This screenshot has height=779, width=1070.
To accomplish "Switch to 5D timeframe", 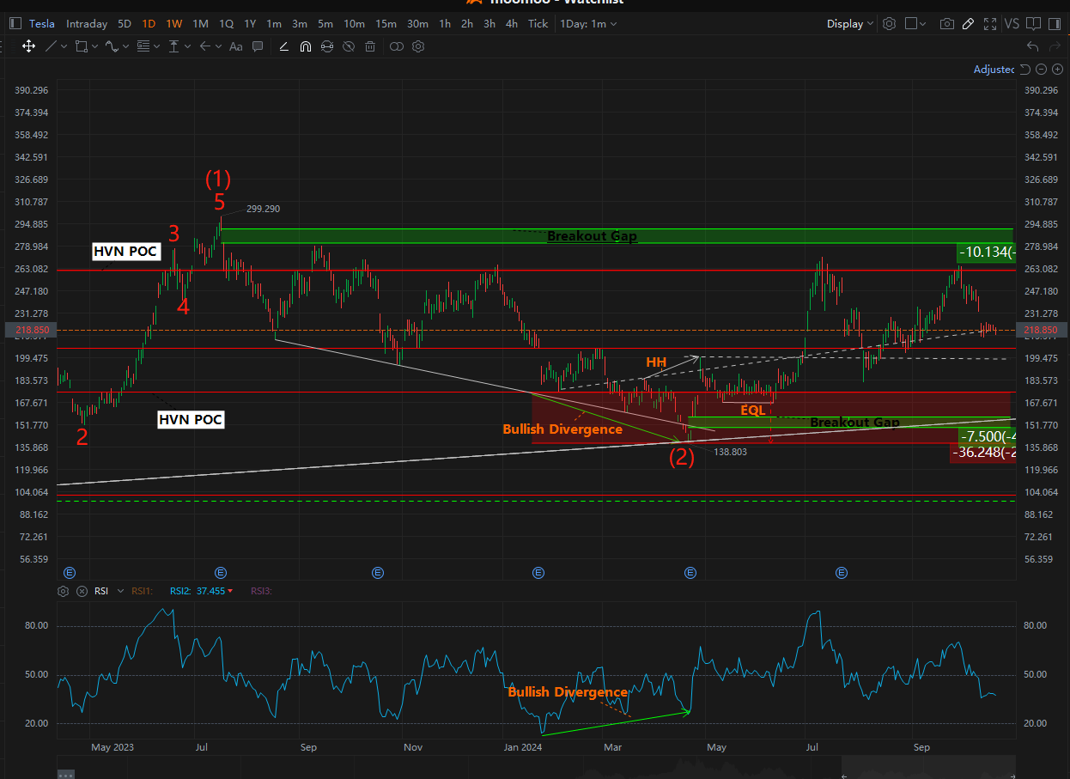I will coord(125,24).
